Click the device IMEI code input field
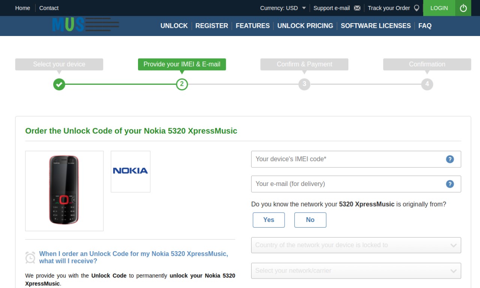Screen dimensions: 480x288 tap(356, 159)
